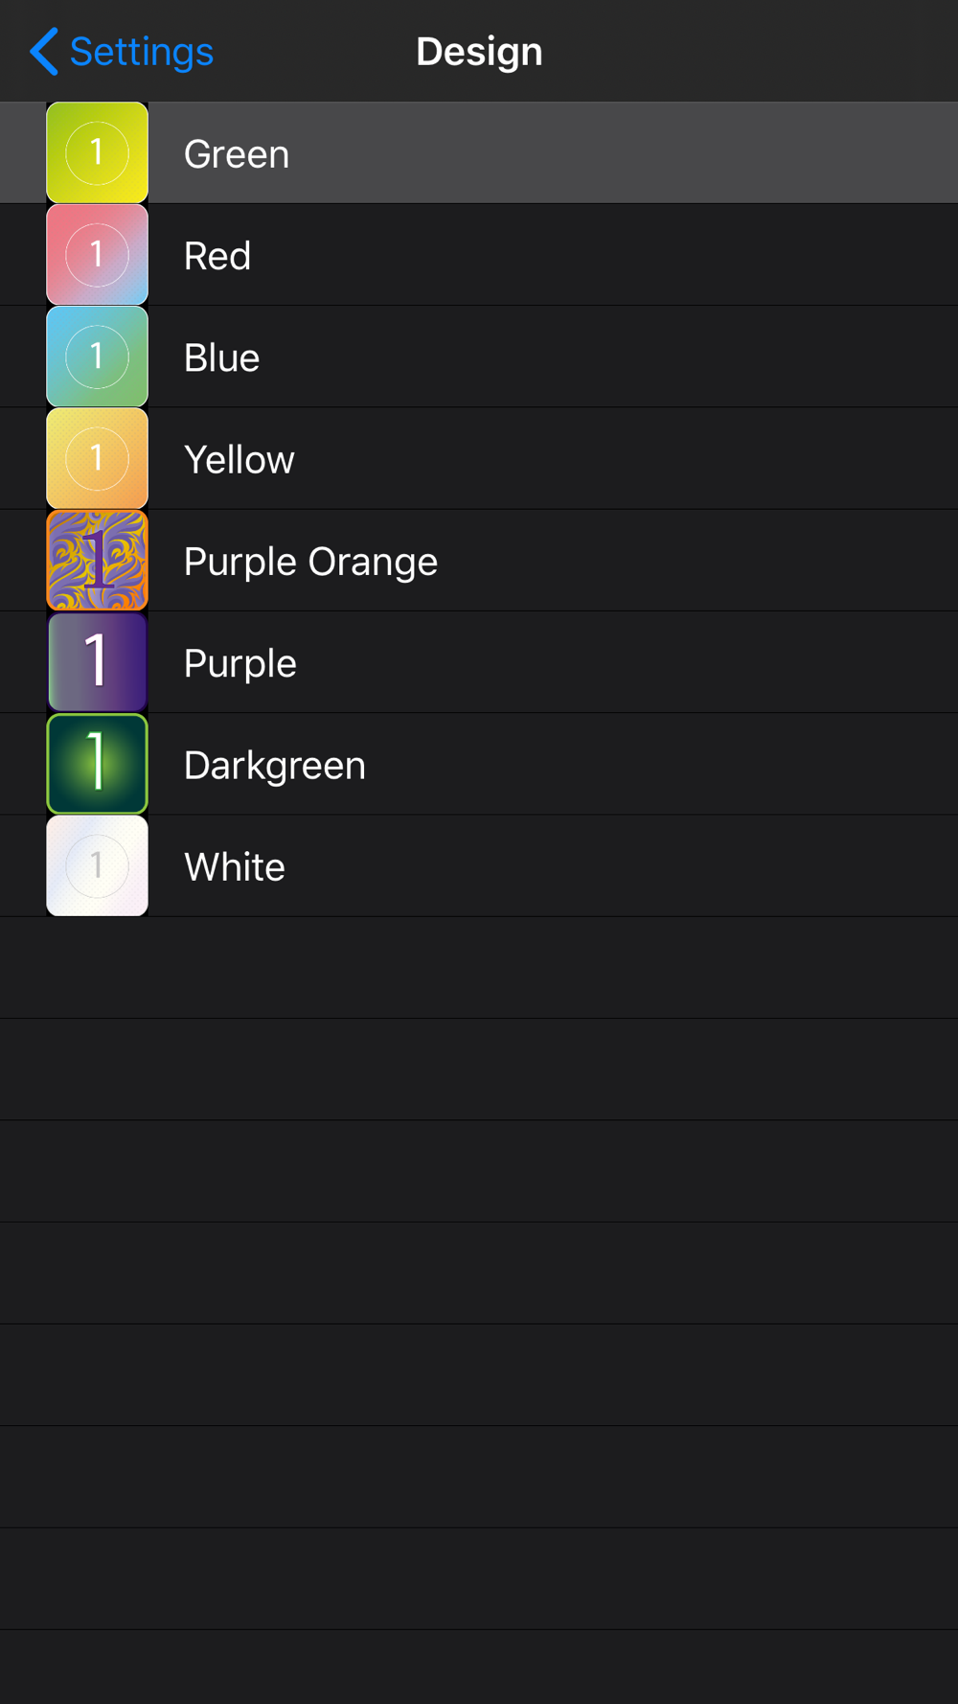Screen dimensions: 958x1704
Task: Go back using the chevron arrow
Action: pyautogui.click(x=44, y=51)
